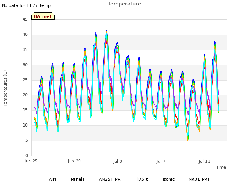Click the Temperatures (C) axis label
This screenshot has height=187, width=250.
[5, 88]
